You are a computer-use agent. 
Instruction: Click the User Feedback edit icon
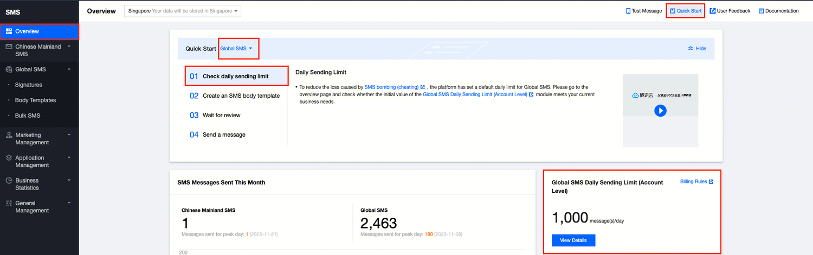click(x=713, y=11)
